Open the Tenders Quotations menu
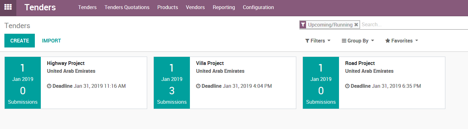The image size is (468, 129). (127, 7)
